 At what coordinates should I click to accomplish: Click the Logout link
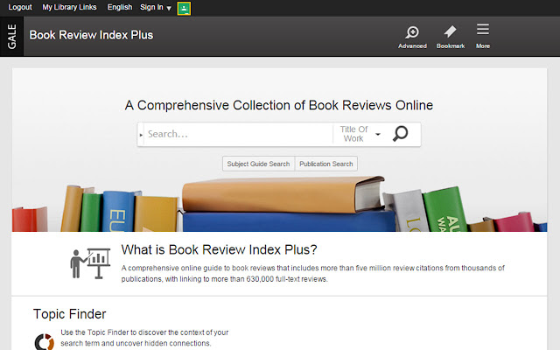20,7
